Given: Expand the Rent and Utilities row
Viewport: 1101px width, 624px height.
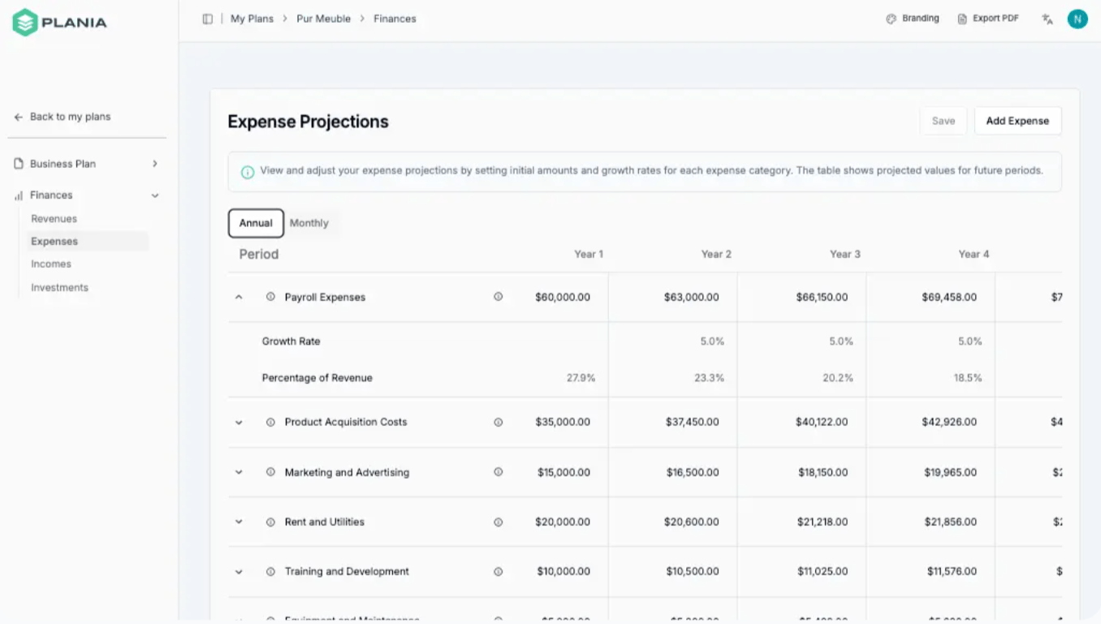Looking at the screenshot, I should coord(239,522).
